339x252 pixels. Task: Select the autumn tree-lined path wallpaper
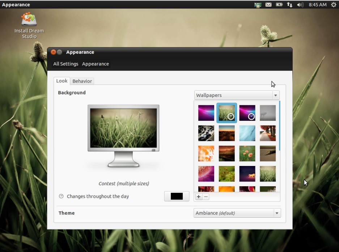268,133
